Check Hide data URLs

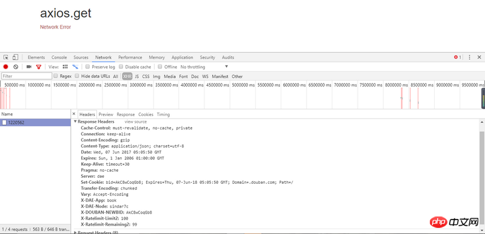point(78,76)
